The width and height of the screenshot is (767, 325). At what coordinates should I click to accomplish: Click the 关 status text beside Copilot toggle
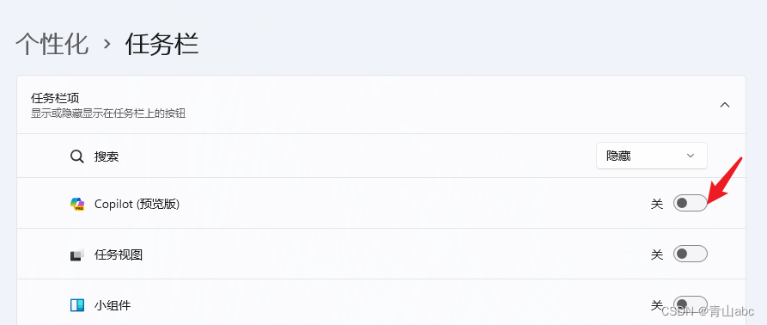(x=657, y=204)
